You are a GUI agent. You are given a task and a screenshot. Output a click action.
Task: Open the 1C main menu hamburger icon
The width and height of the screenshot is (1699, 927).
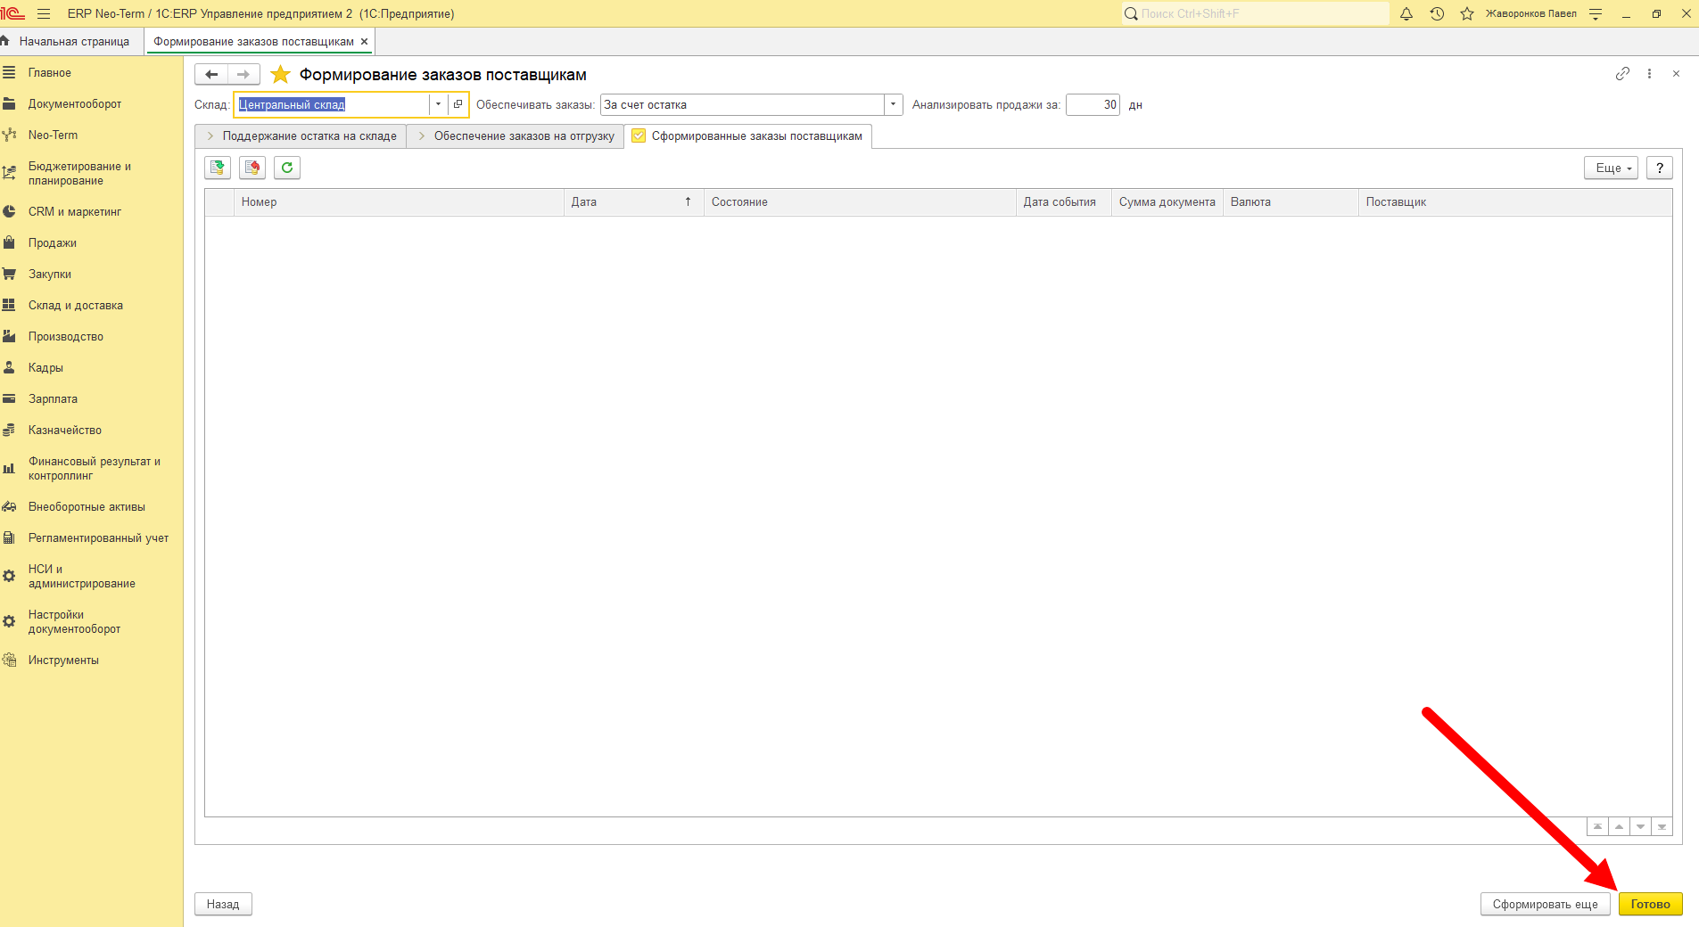coord(44,13)
